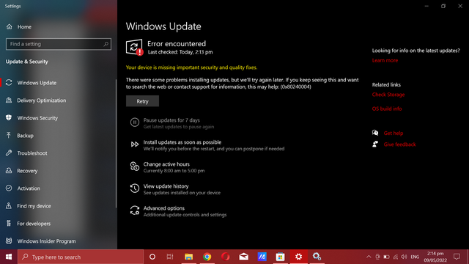The image size is (469, 264).
Task: Click the update error status icon
Action: [x=134, y=47]
